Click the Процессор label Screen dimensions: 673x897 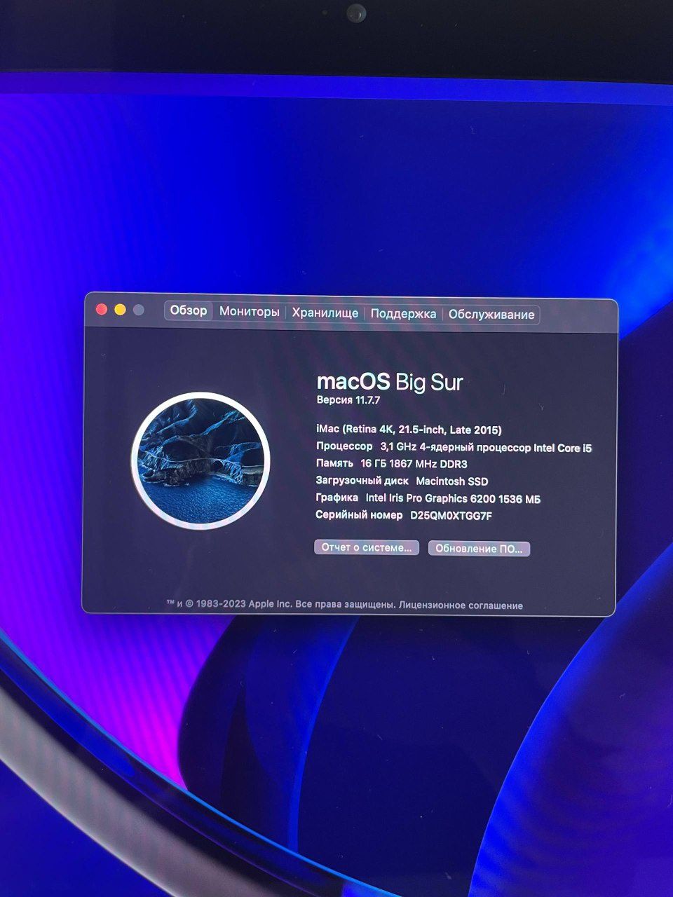344,446
